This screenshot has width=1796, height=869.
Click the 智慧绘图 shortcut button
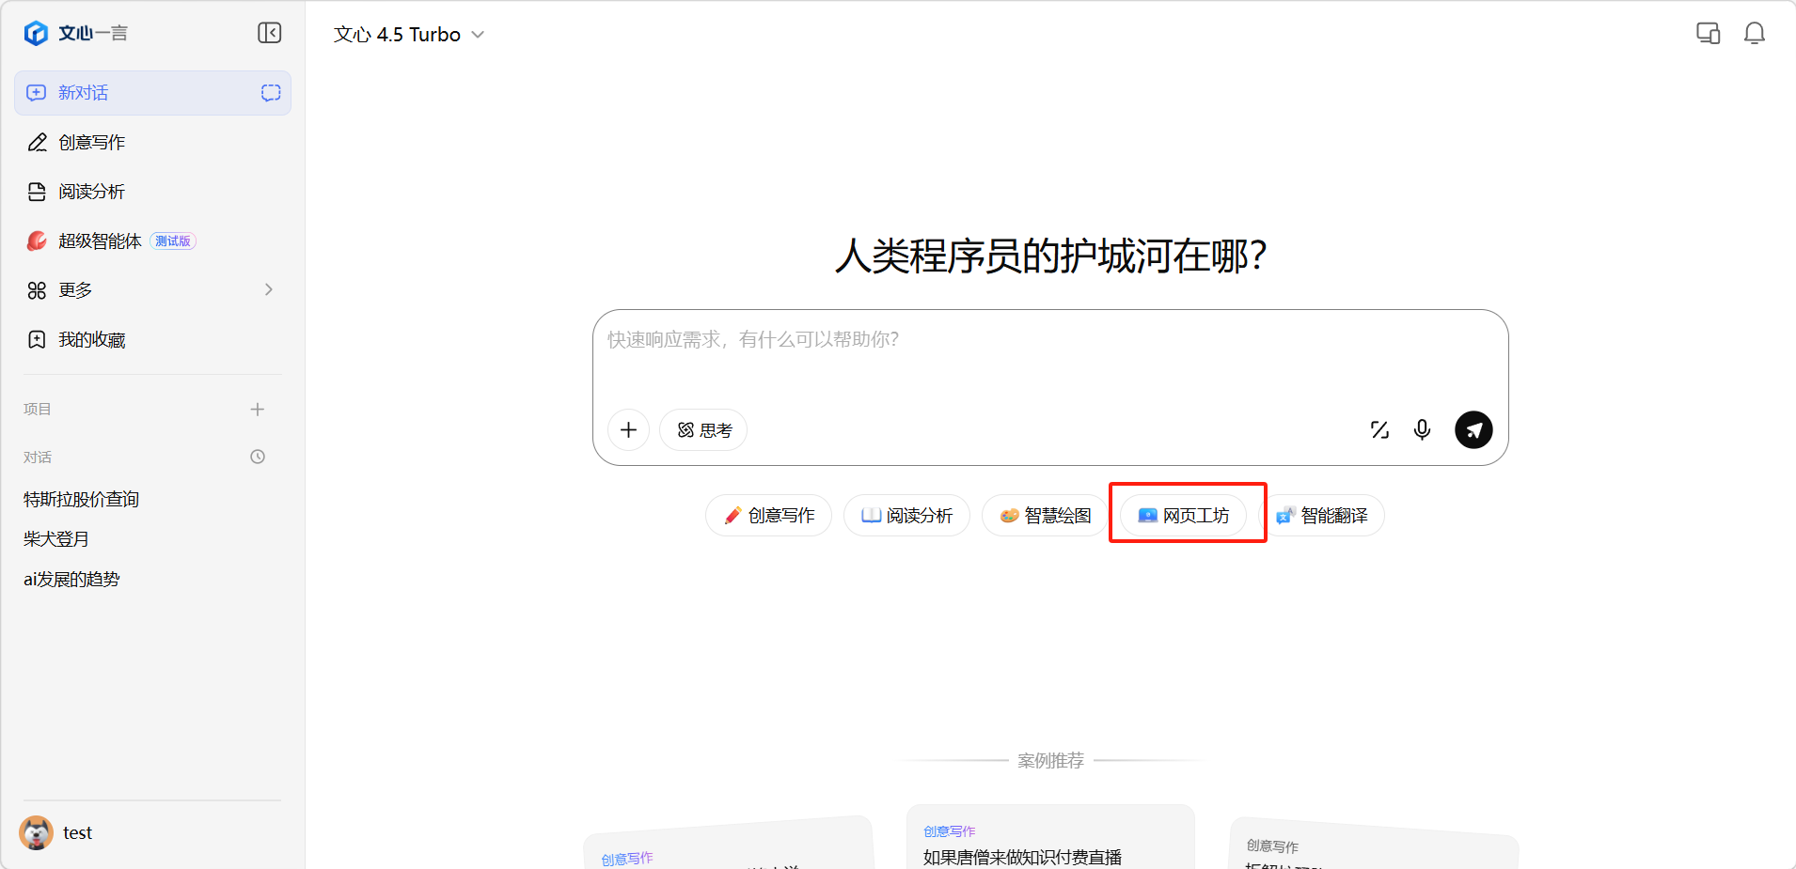1045,516
